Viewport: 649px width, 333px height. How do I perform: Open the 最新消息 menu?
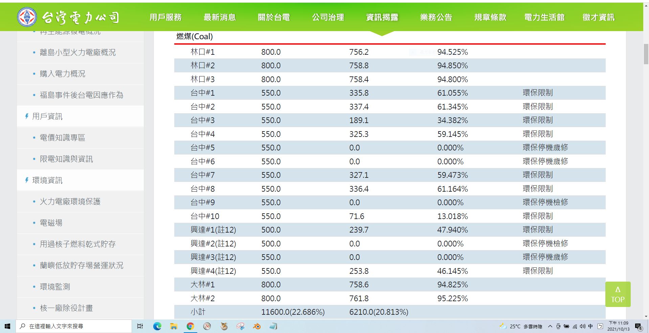(x=220, y=17)
